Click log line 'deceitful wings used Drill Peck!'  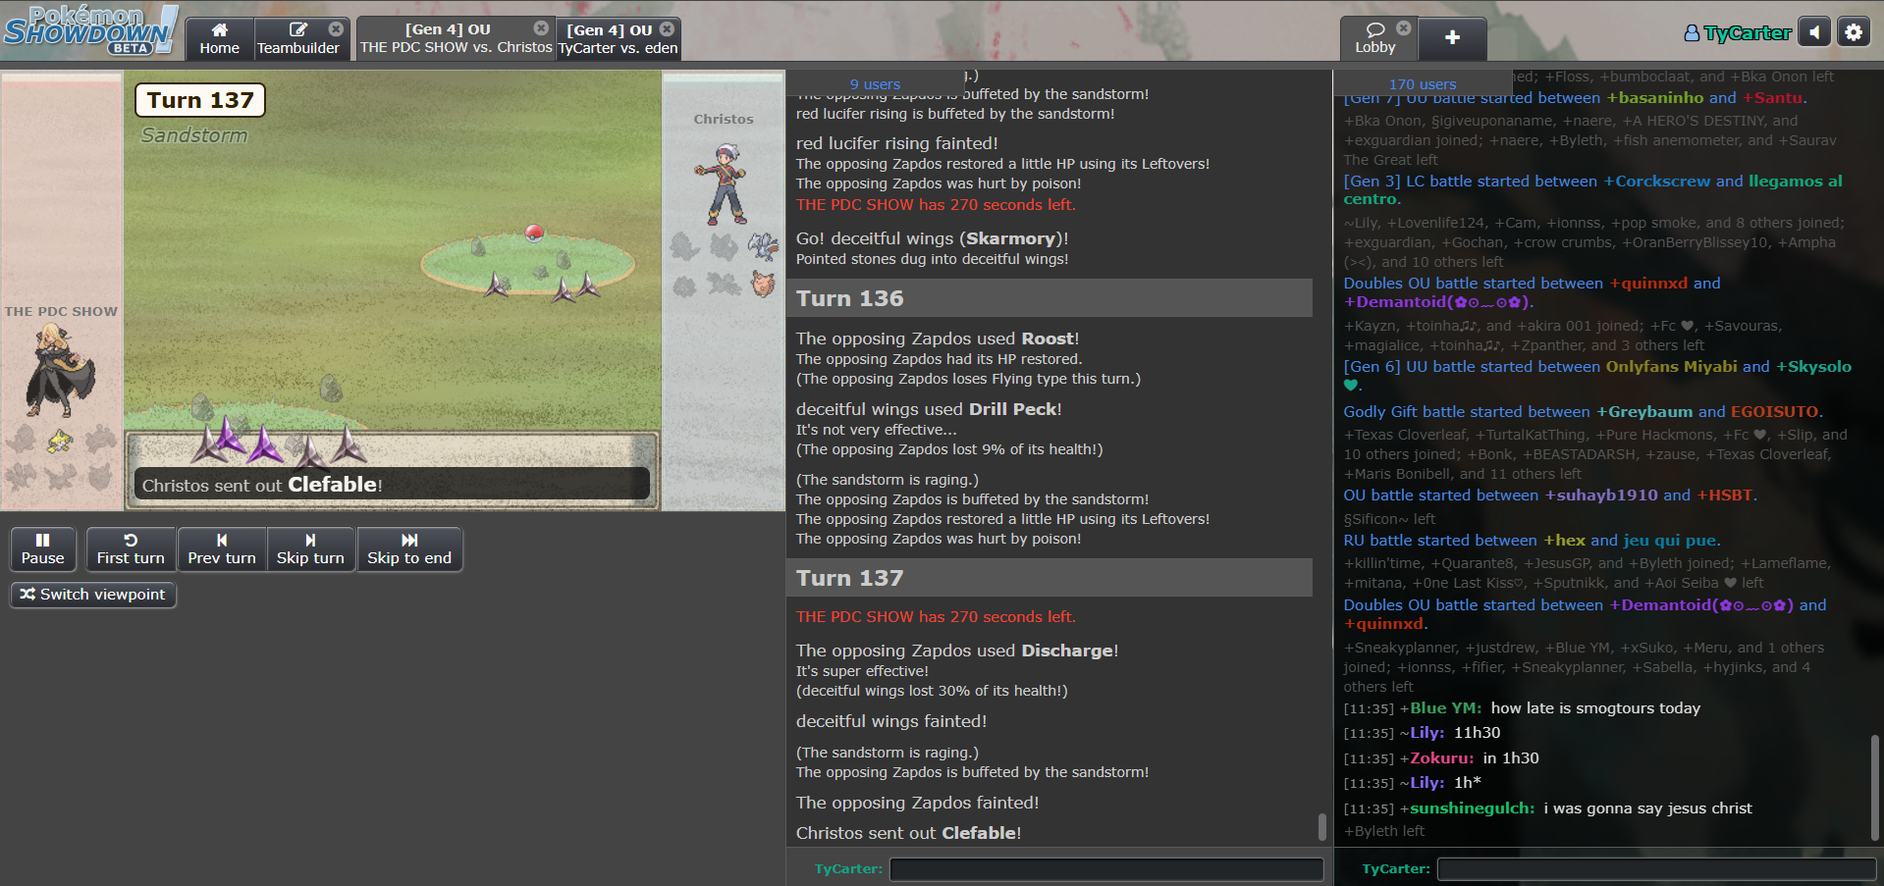tap(929, 409)
